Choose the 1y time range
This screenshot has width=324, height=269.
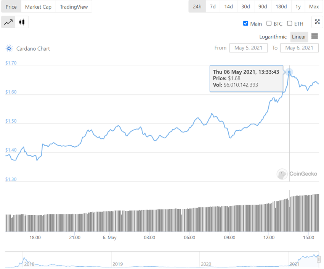pyautogui.click(x=298, y=6)
